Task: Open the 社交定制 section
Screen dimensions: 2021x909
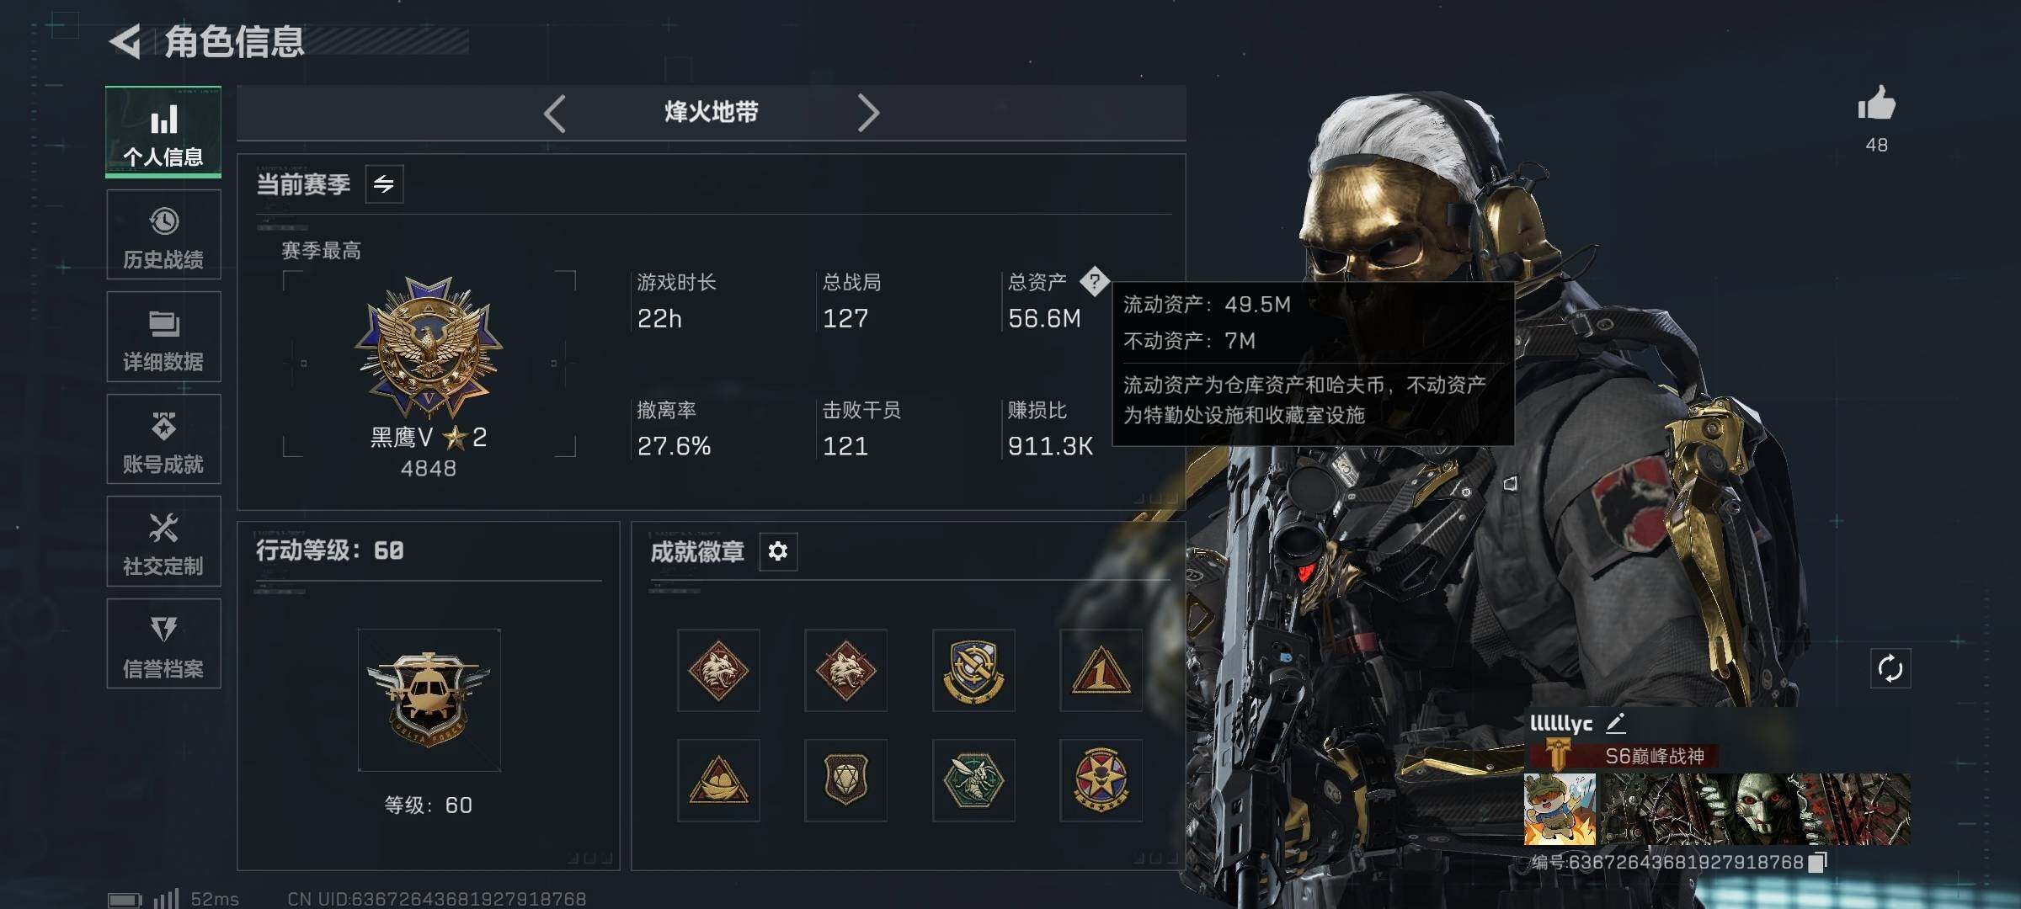Action: click(x=163, y=541)
